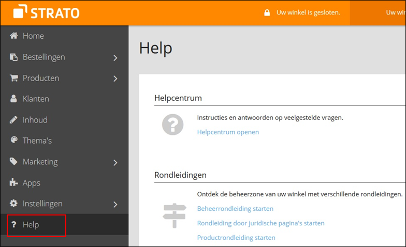406x247 pixels.
Task: Click the Help page title
Action: (x=155, y=49)
